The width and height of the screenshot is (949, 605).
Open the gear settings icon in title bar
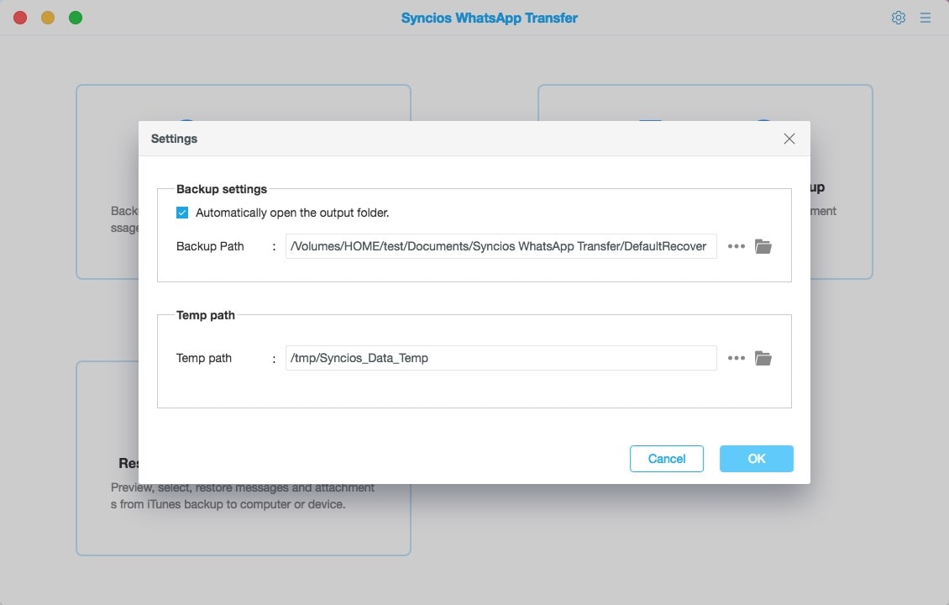[x=898, y=18]
